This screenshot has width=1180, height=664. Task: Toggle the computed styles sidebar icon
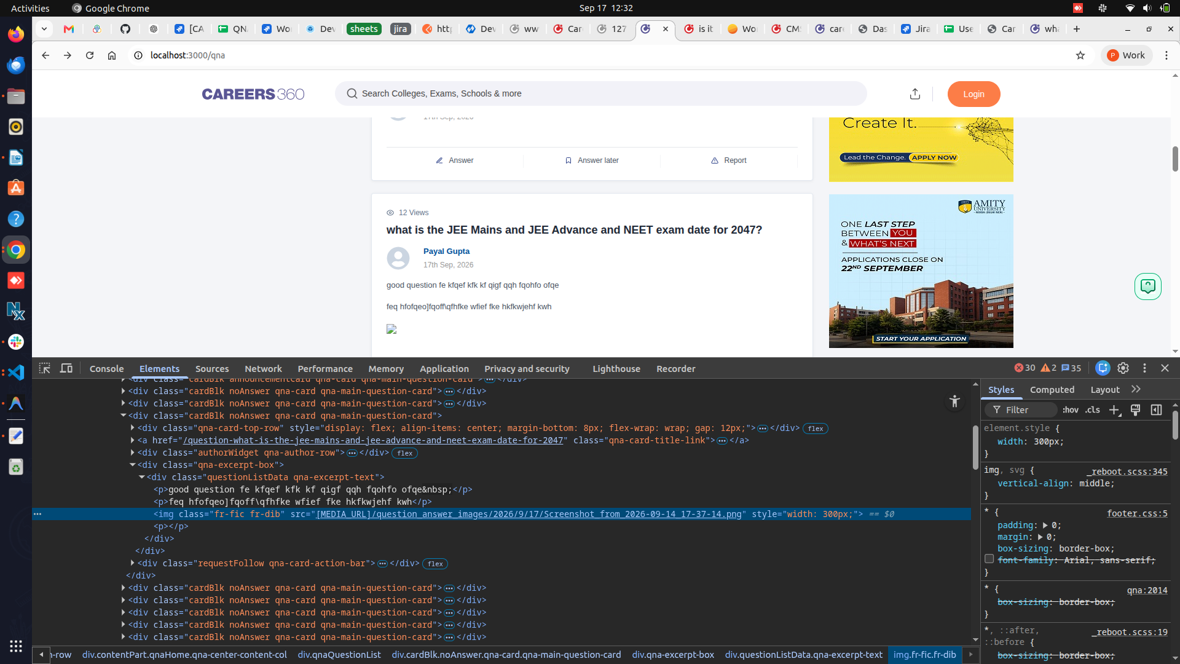(1156, 410)
